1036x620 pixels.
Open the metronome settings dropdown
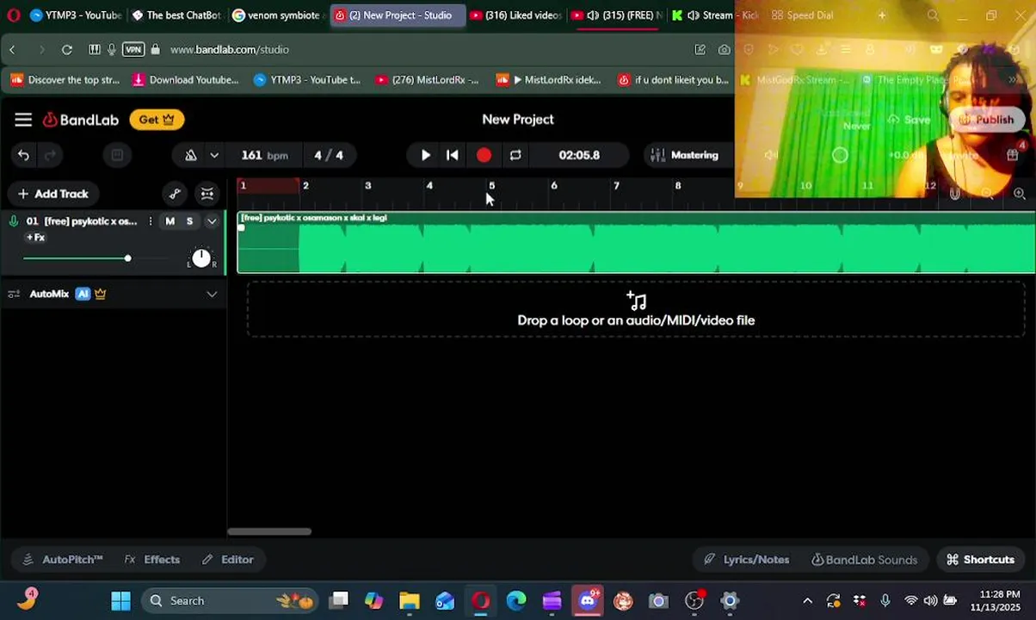pyautogui.click(x=214, y=155)
